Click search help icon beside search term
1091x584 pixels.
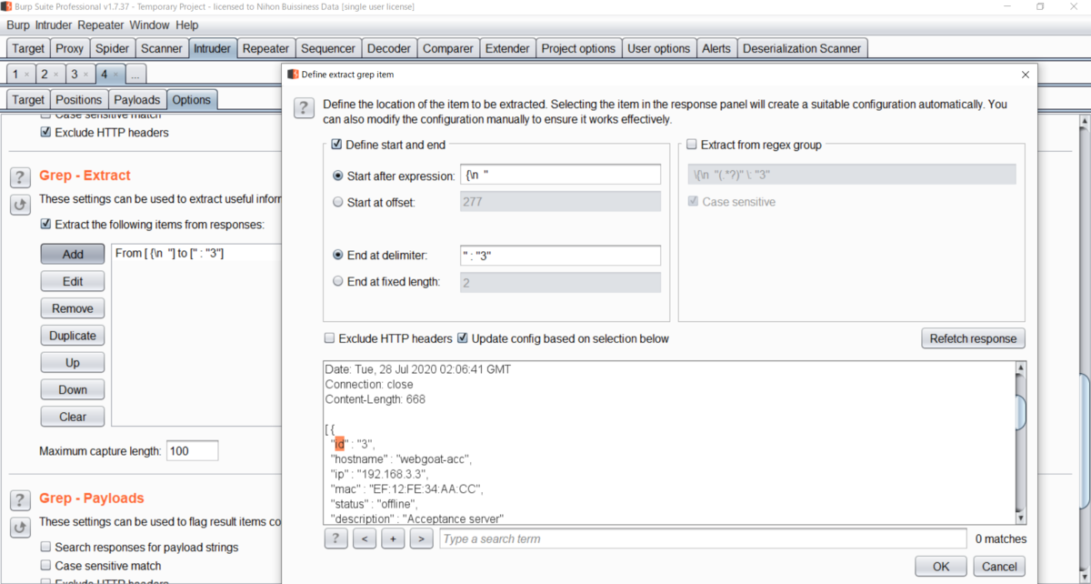click(x=335, y=539)
